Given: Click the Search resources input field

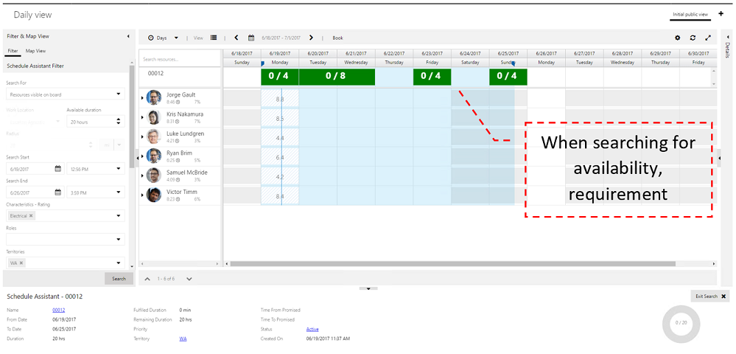Looking at the screenshot, I should point(179,59).
